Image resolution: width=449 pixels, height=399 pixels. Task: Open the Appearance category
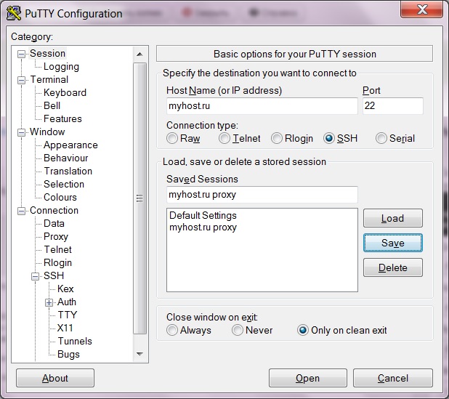(x=70, y=145)
